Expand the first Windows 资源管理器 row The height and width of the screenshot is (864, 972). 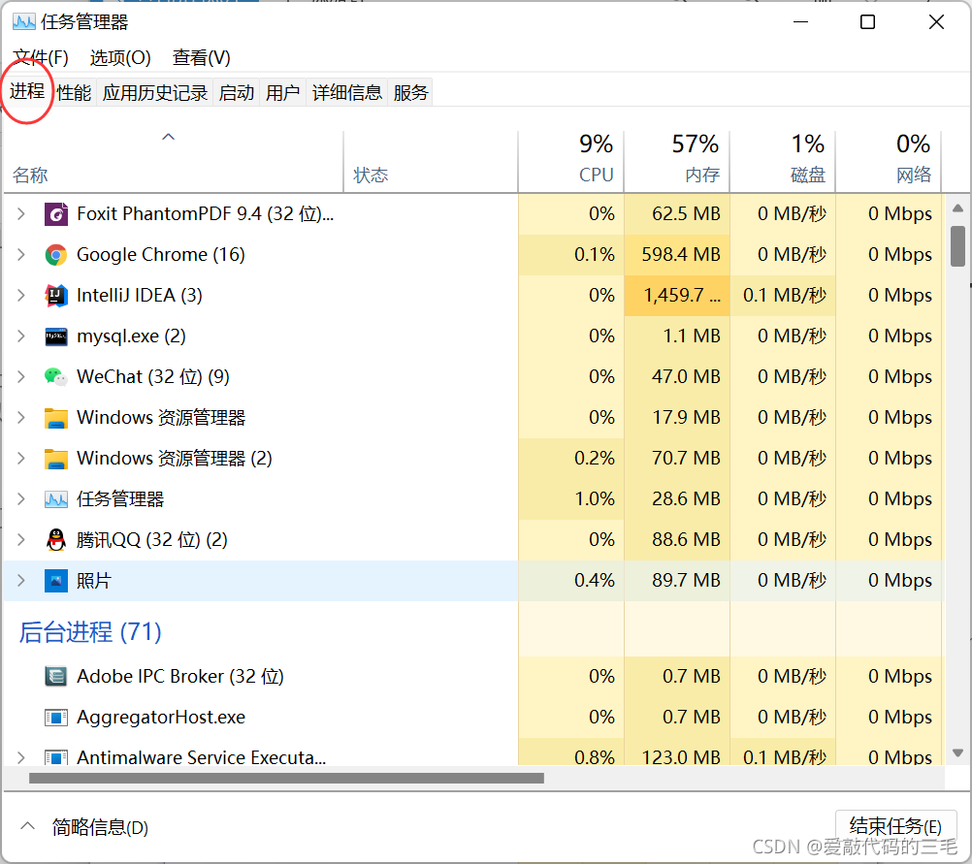[x=21, y=418]
